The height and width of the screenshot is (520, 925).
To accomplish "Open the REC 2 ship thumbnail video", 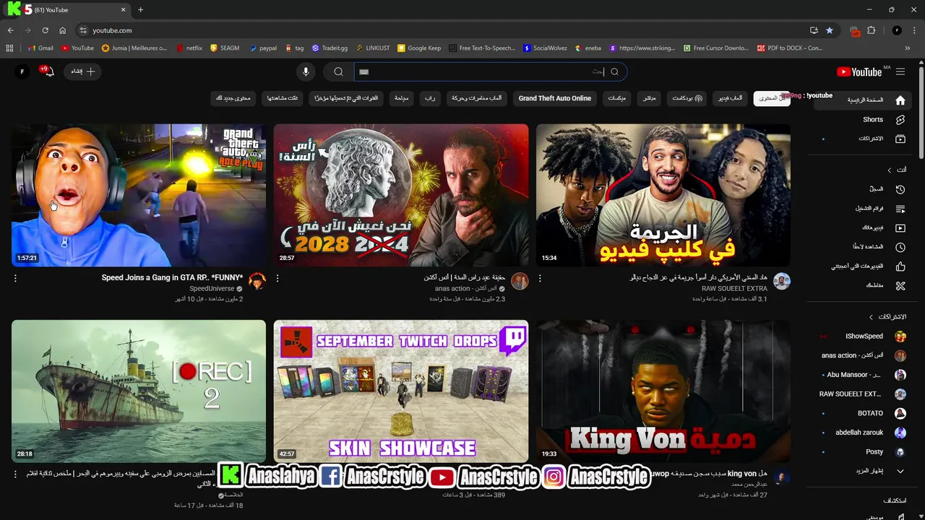I will click(x=139, y=391).
